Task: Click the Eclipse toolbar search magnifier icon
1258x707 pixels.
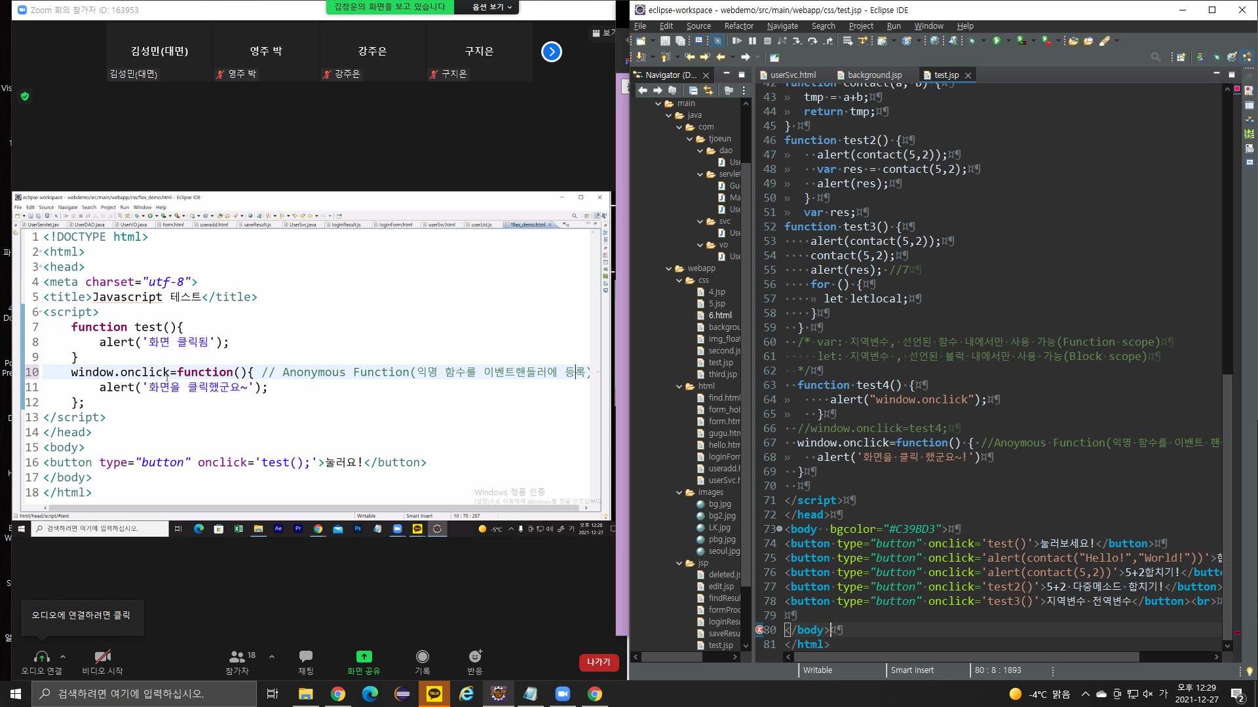Action: coord(1155,58)
